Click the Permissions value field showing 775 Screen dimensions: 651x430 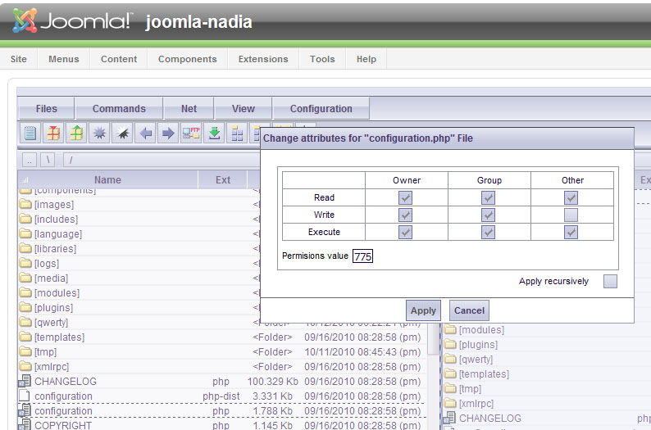click(x=363, y=256)
